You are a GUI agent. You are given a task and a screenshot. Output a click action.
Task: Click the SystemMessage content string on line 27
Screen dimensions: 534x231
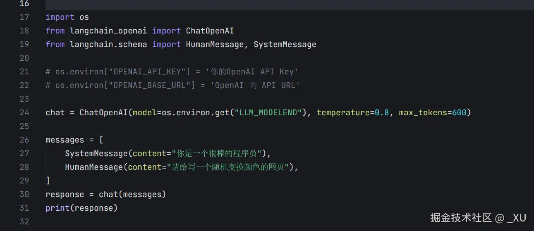click(217, 154)
